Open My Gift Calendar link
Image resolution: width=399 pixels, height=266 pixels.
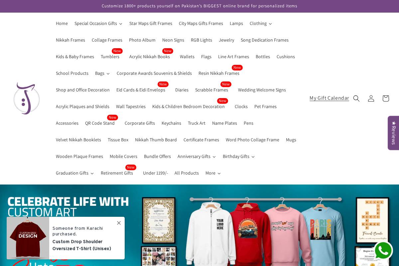[329, 98]
